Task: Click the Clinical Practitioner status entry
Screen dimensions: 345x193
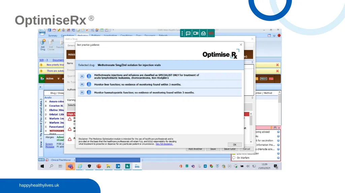Action: [61, 160]
